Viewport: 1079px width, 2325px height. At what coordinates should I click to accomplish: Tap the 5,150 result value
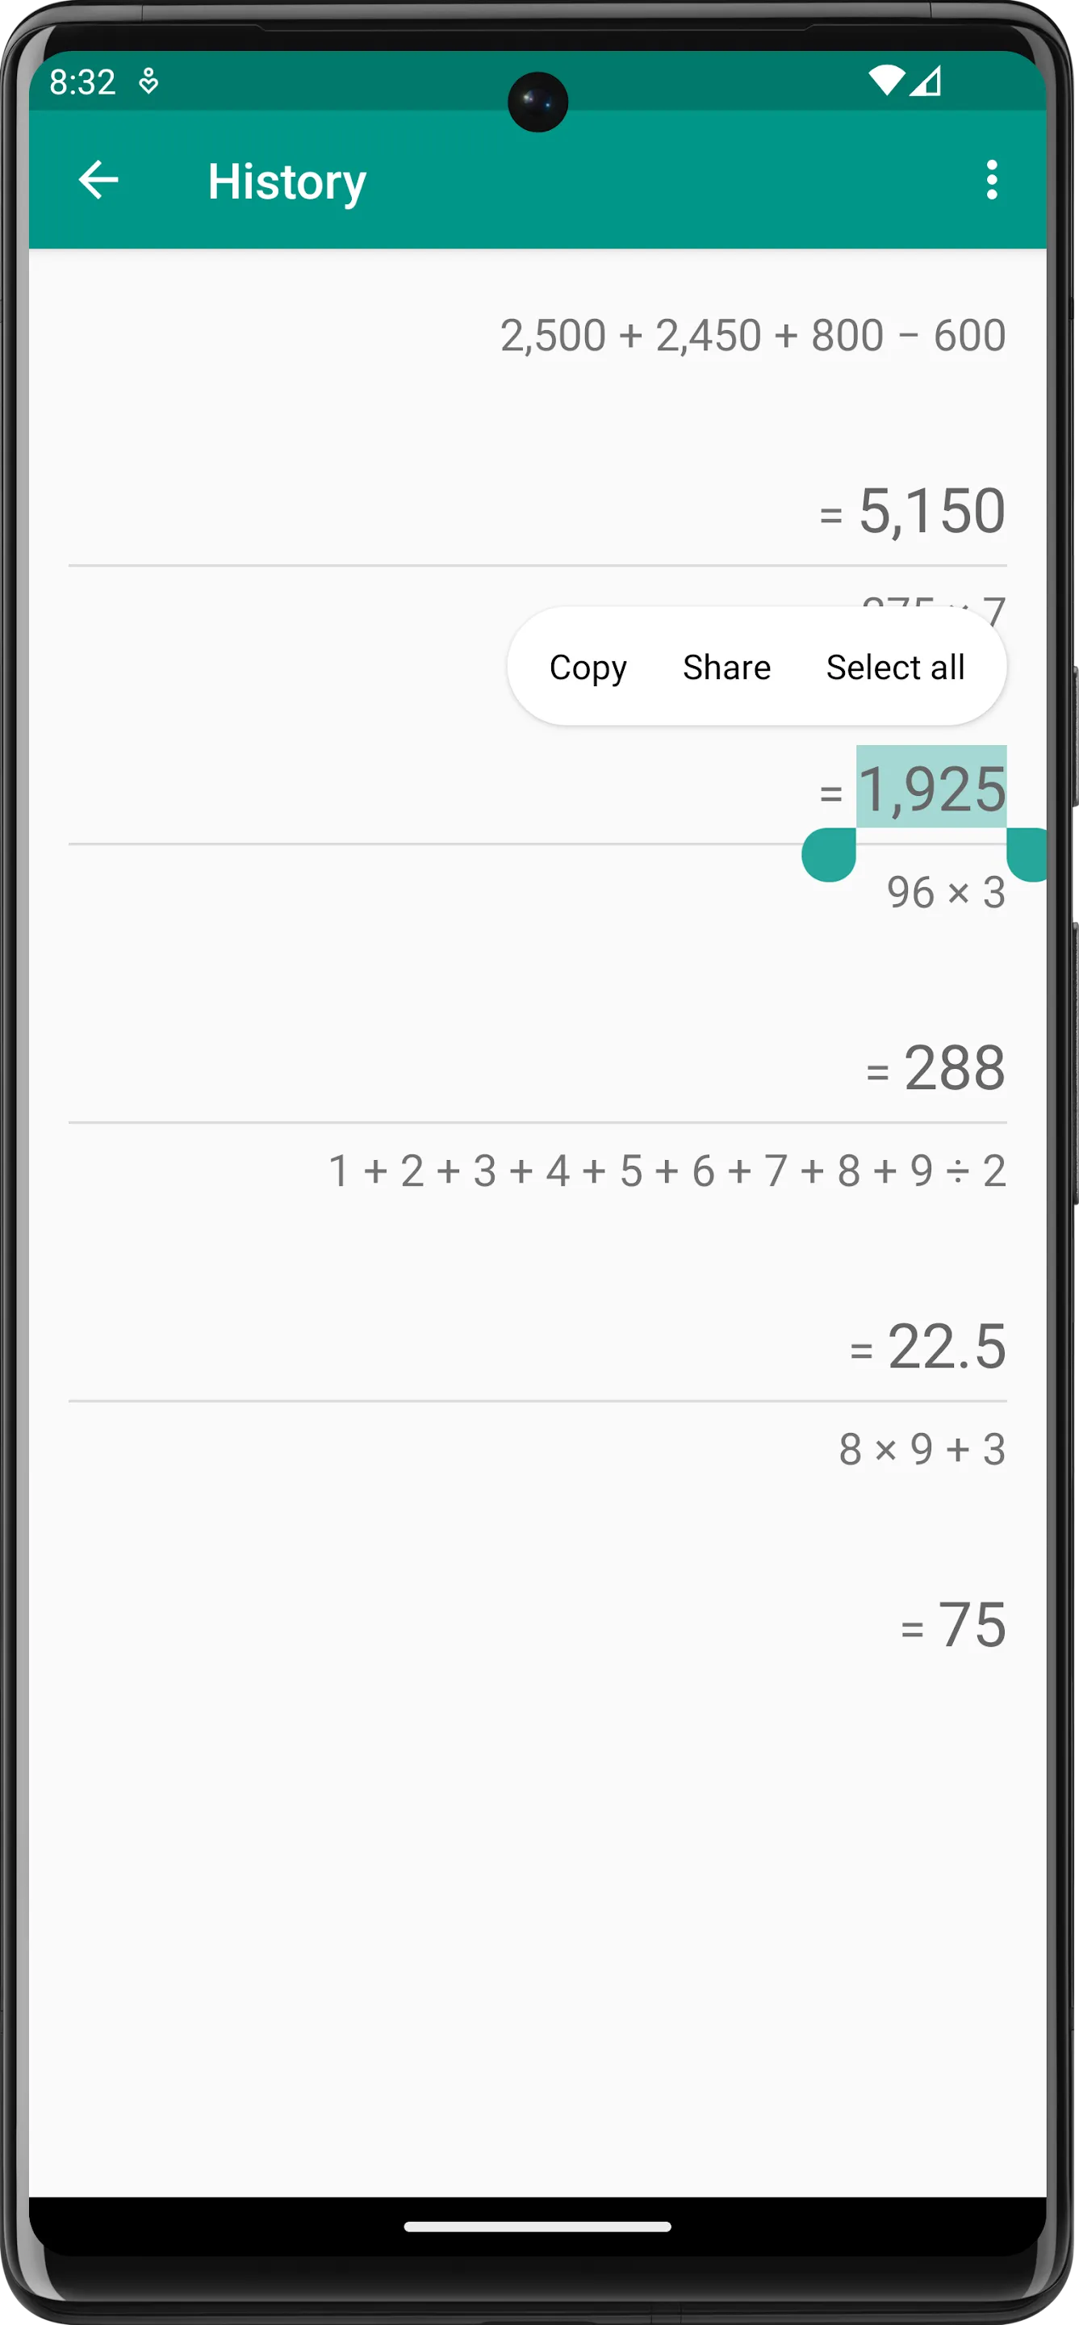[931, 510]
